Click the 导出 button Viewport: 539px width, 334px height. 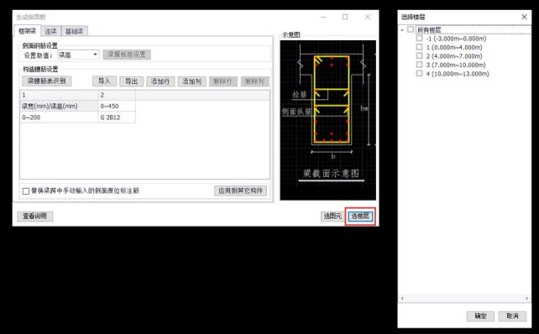[x=131, y=81]
